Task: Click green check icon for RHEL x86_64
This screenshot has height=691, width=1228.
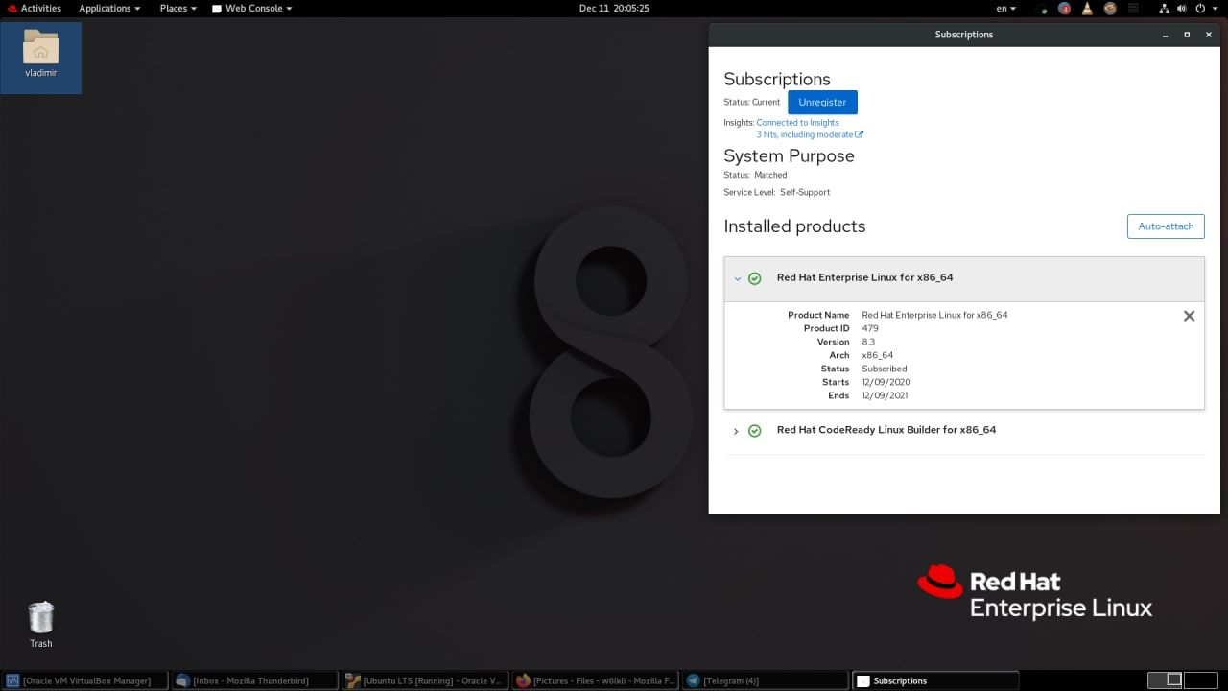Action: coord(754,278)
